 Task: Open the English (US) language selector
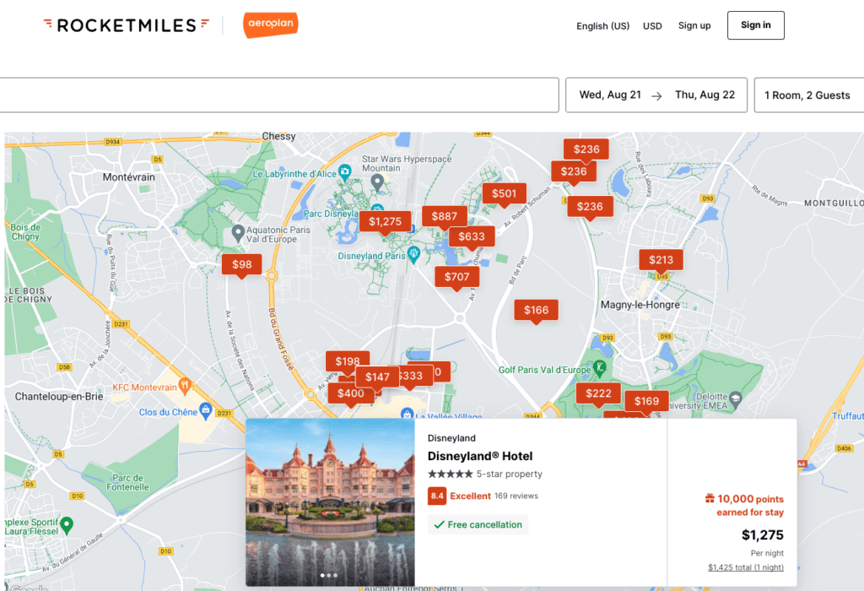tap(602, 26)
